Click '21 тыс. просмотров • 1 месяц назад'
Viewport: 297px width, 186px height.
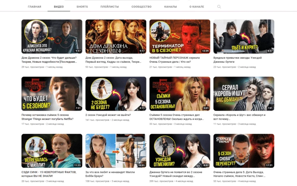(x=170, y=67)
